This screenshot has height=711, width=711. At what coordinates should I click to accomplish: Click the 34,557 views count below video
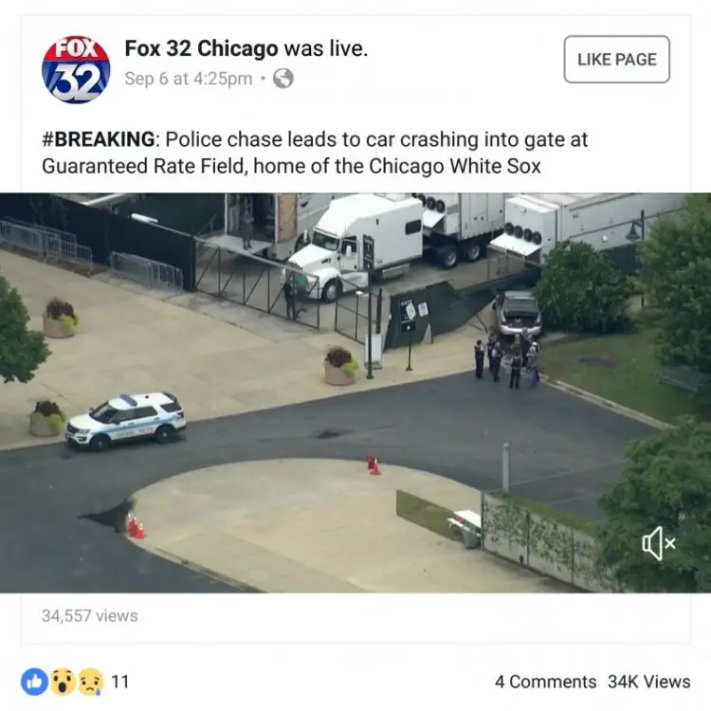point(90,616)
